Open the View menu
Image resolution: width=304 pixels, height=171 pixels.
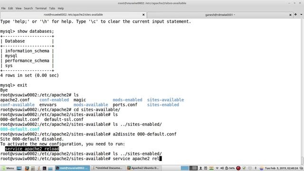pyautogui.click(x=19, y=9)
